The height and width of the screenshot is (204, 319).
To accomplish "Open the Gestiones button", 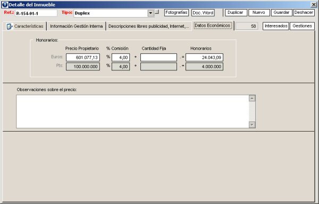I will 302,26.
